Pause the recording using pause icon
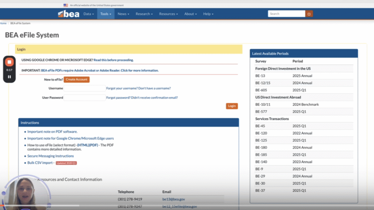The width and height of the screenshot is (374, 210). click(10, 77)
